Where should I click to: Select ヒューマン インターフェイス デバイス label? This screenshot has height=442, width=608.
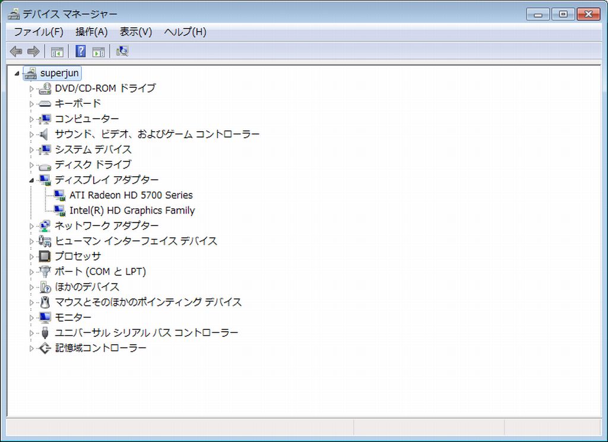(x=136, y=241)
